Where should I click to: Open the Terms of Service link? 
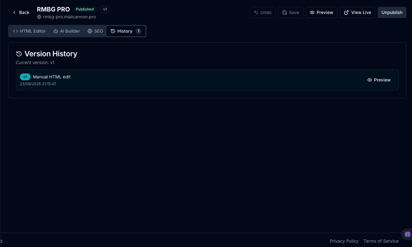pos(381,241)
